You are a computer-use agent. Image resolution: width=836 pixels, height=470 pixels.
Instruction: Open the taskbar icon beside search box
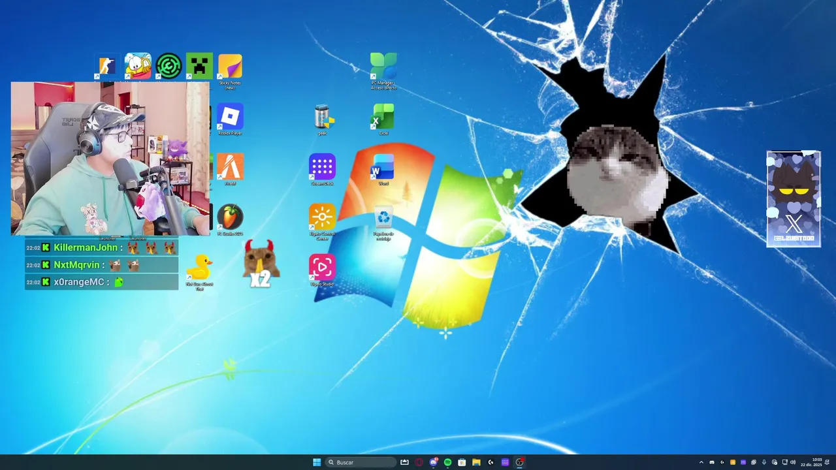404,462
